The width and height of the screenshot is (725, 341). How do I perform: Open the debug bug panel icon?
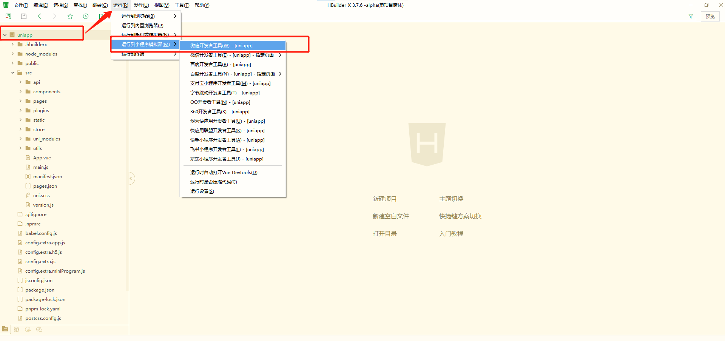pyautogui.click(x=17, y=329)
